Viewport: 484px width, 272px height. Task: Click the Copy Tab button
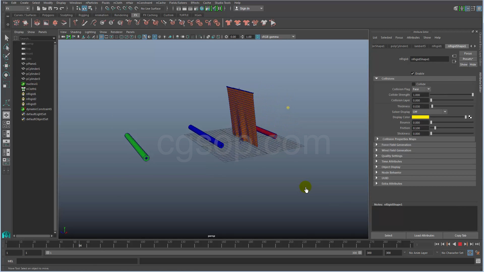tap(460, 235)
